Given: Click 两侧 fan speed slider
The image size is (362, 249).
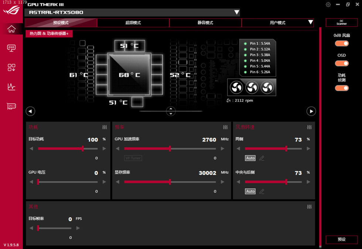Looking at the screenshot, I should (273, 149).
